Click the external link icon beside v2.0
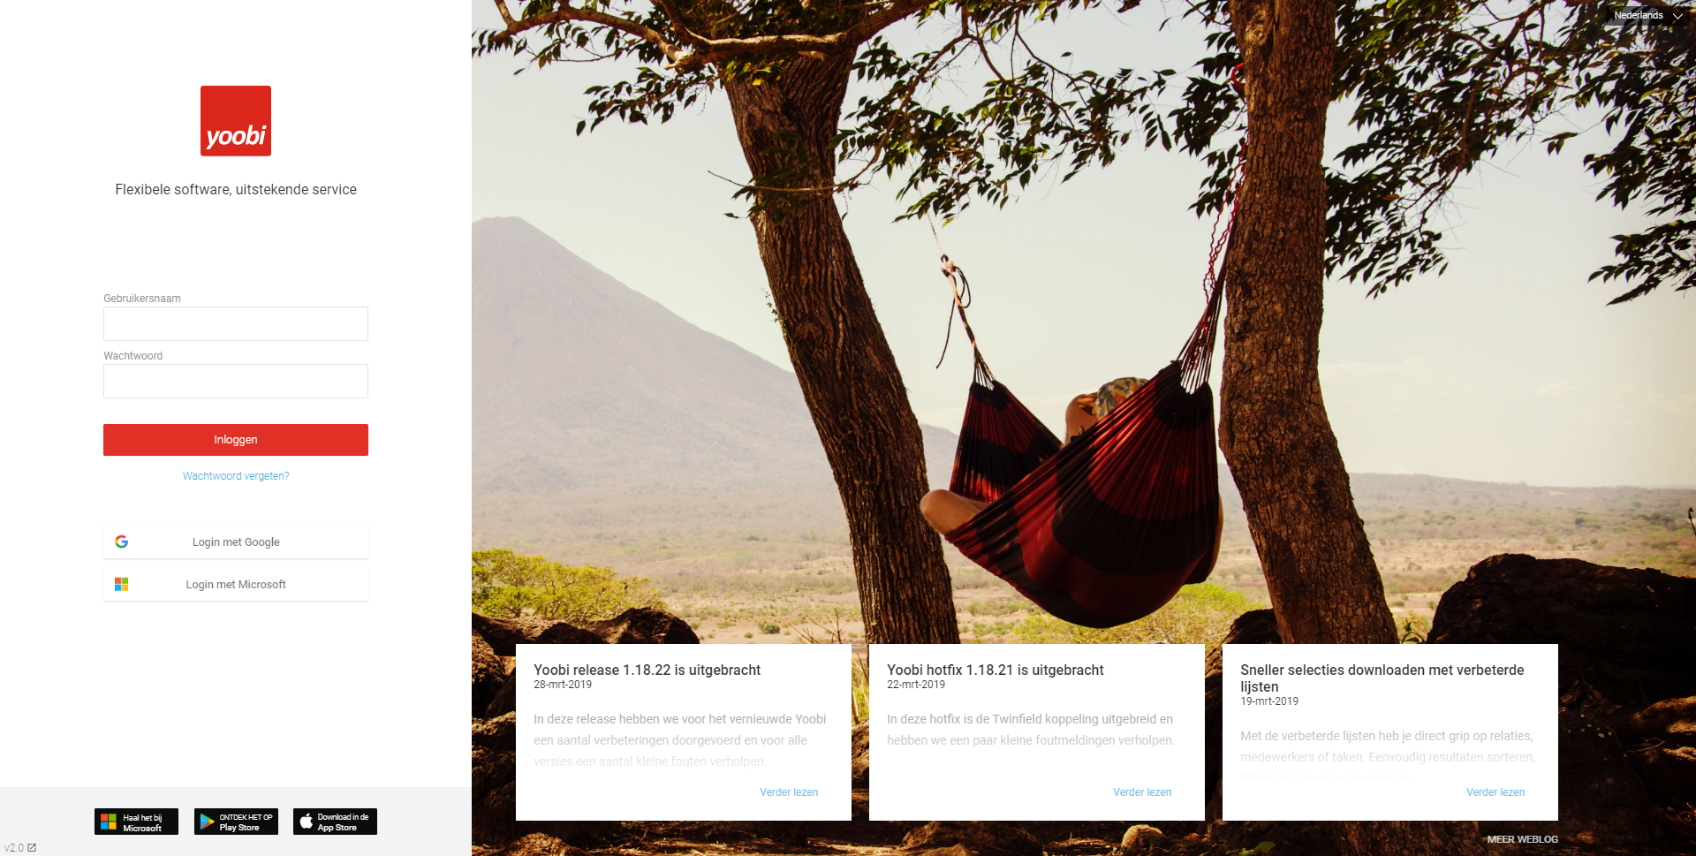This screenshot has width=1696, height=856. 32,847
